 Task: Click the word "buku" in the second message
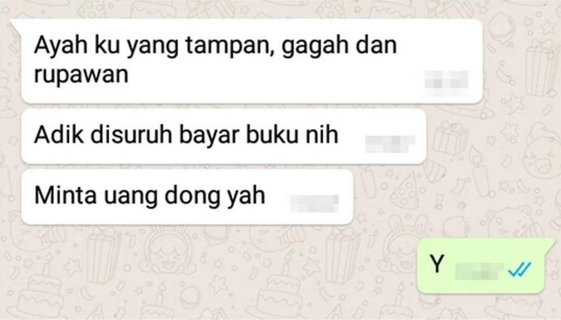click(272, 135)
